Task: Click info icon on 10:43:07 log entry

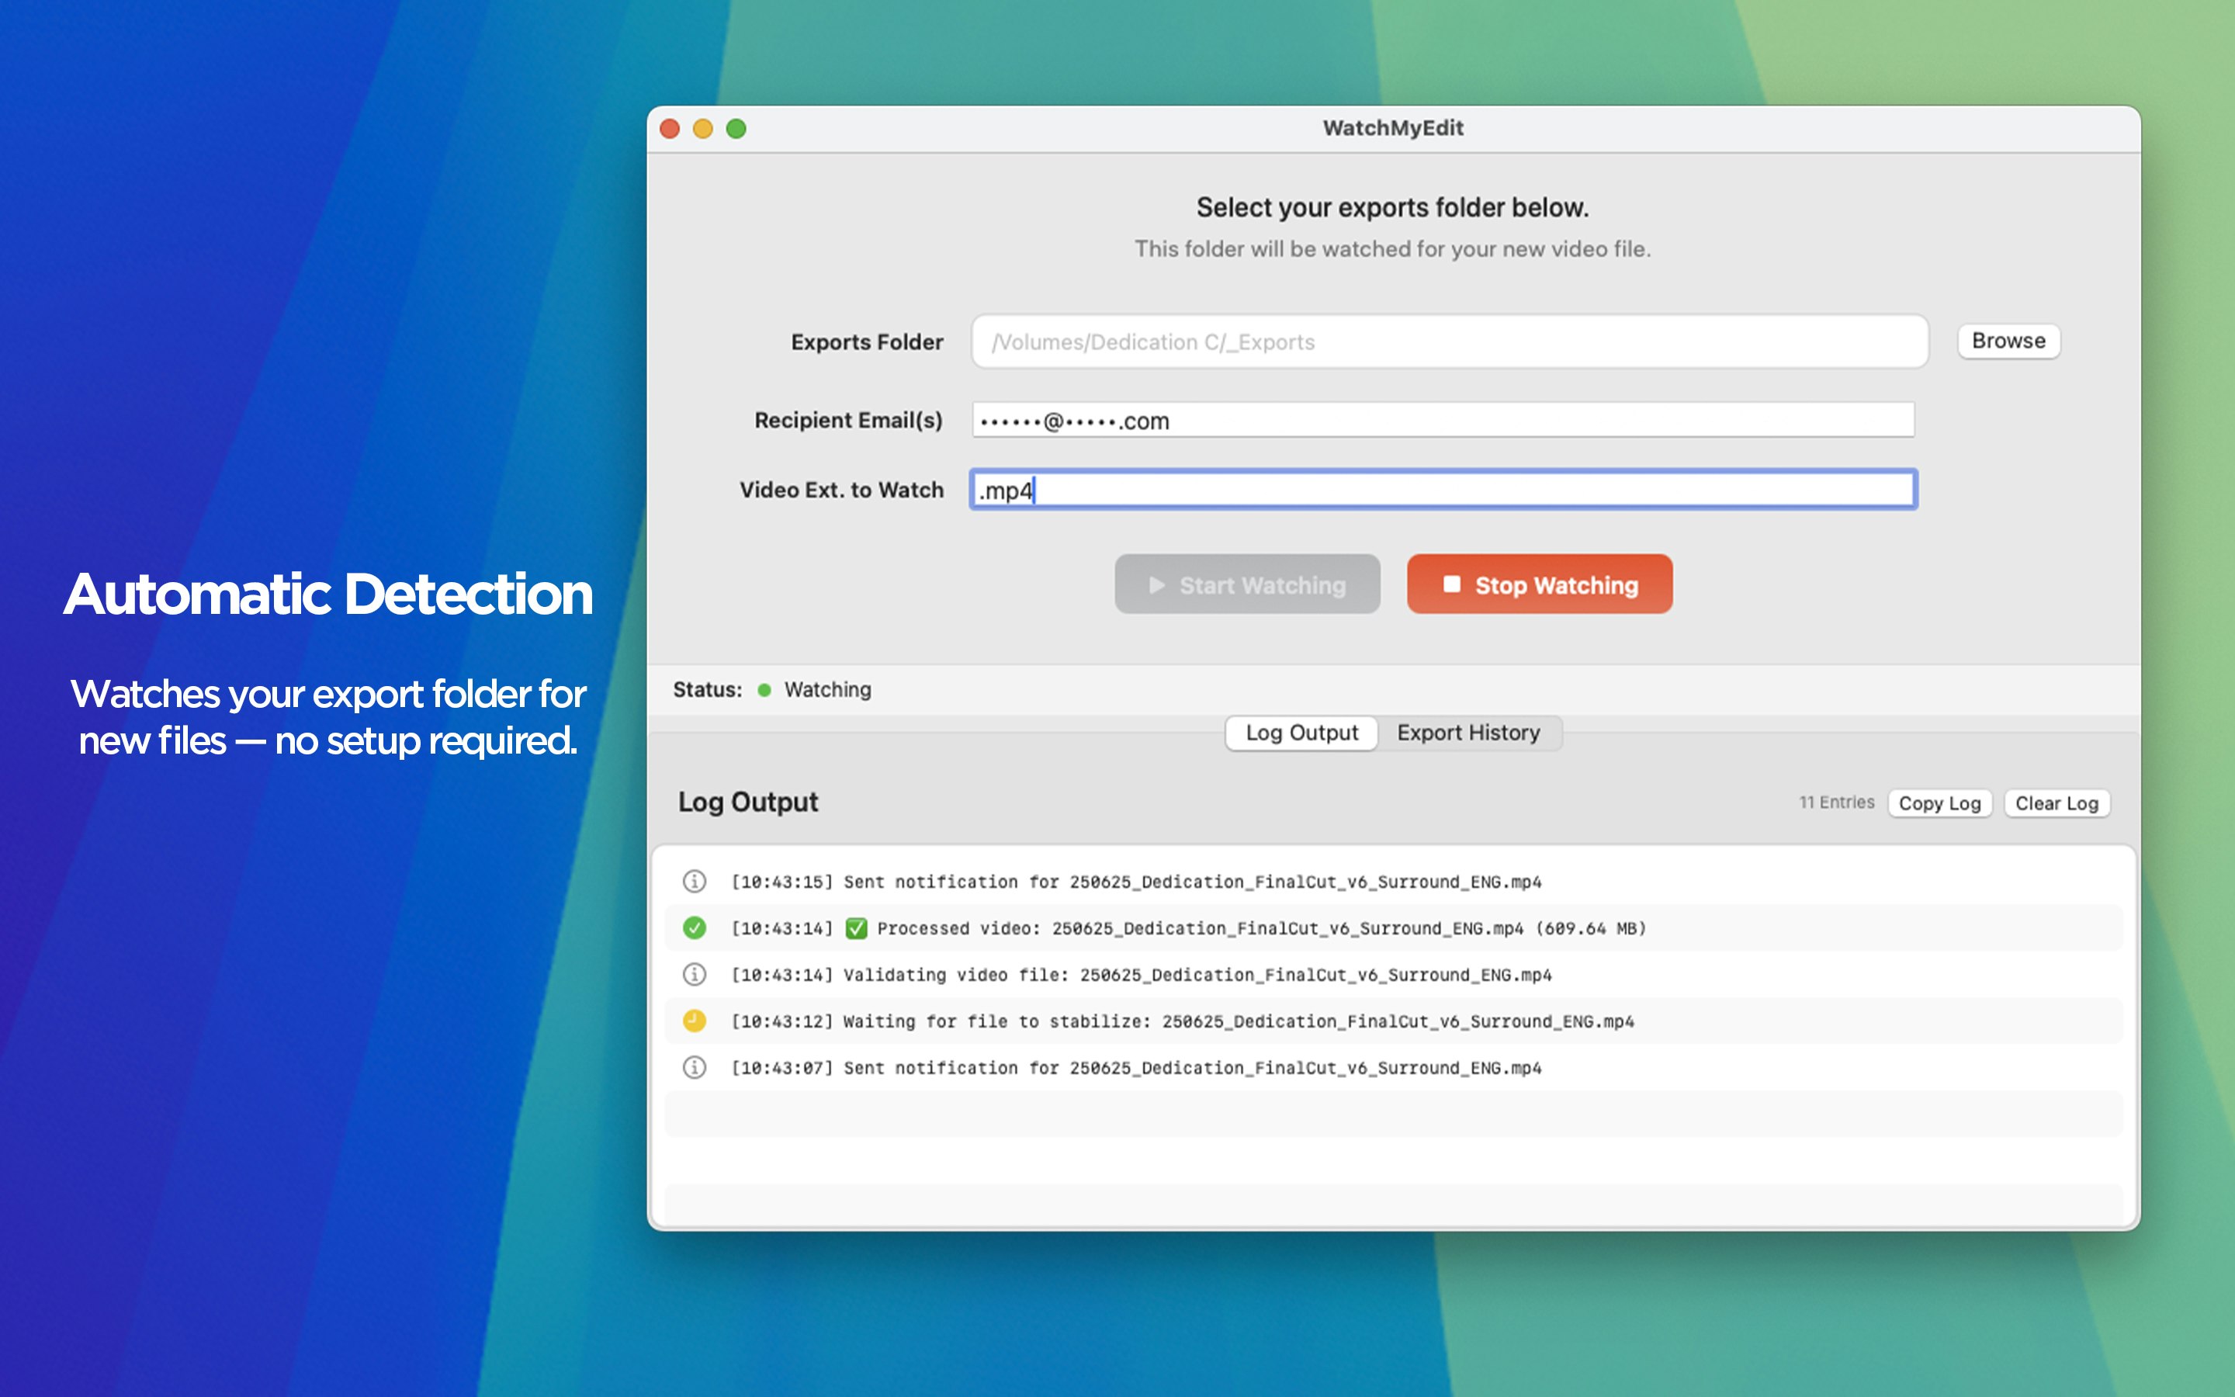Action: coord(695,1067)
